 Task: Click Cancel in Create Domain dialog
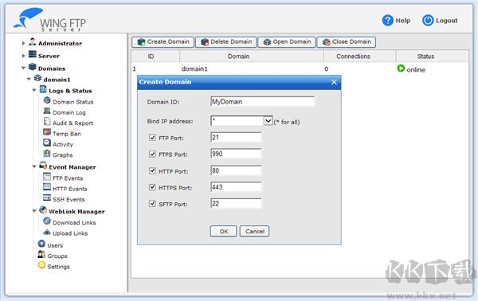tap(255, 231)
